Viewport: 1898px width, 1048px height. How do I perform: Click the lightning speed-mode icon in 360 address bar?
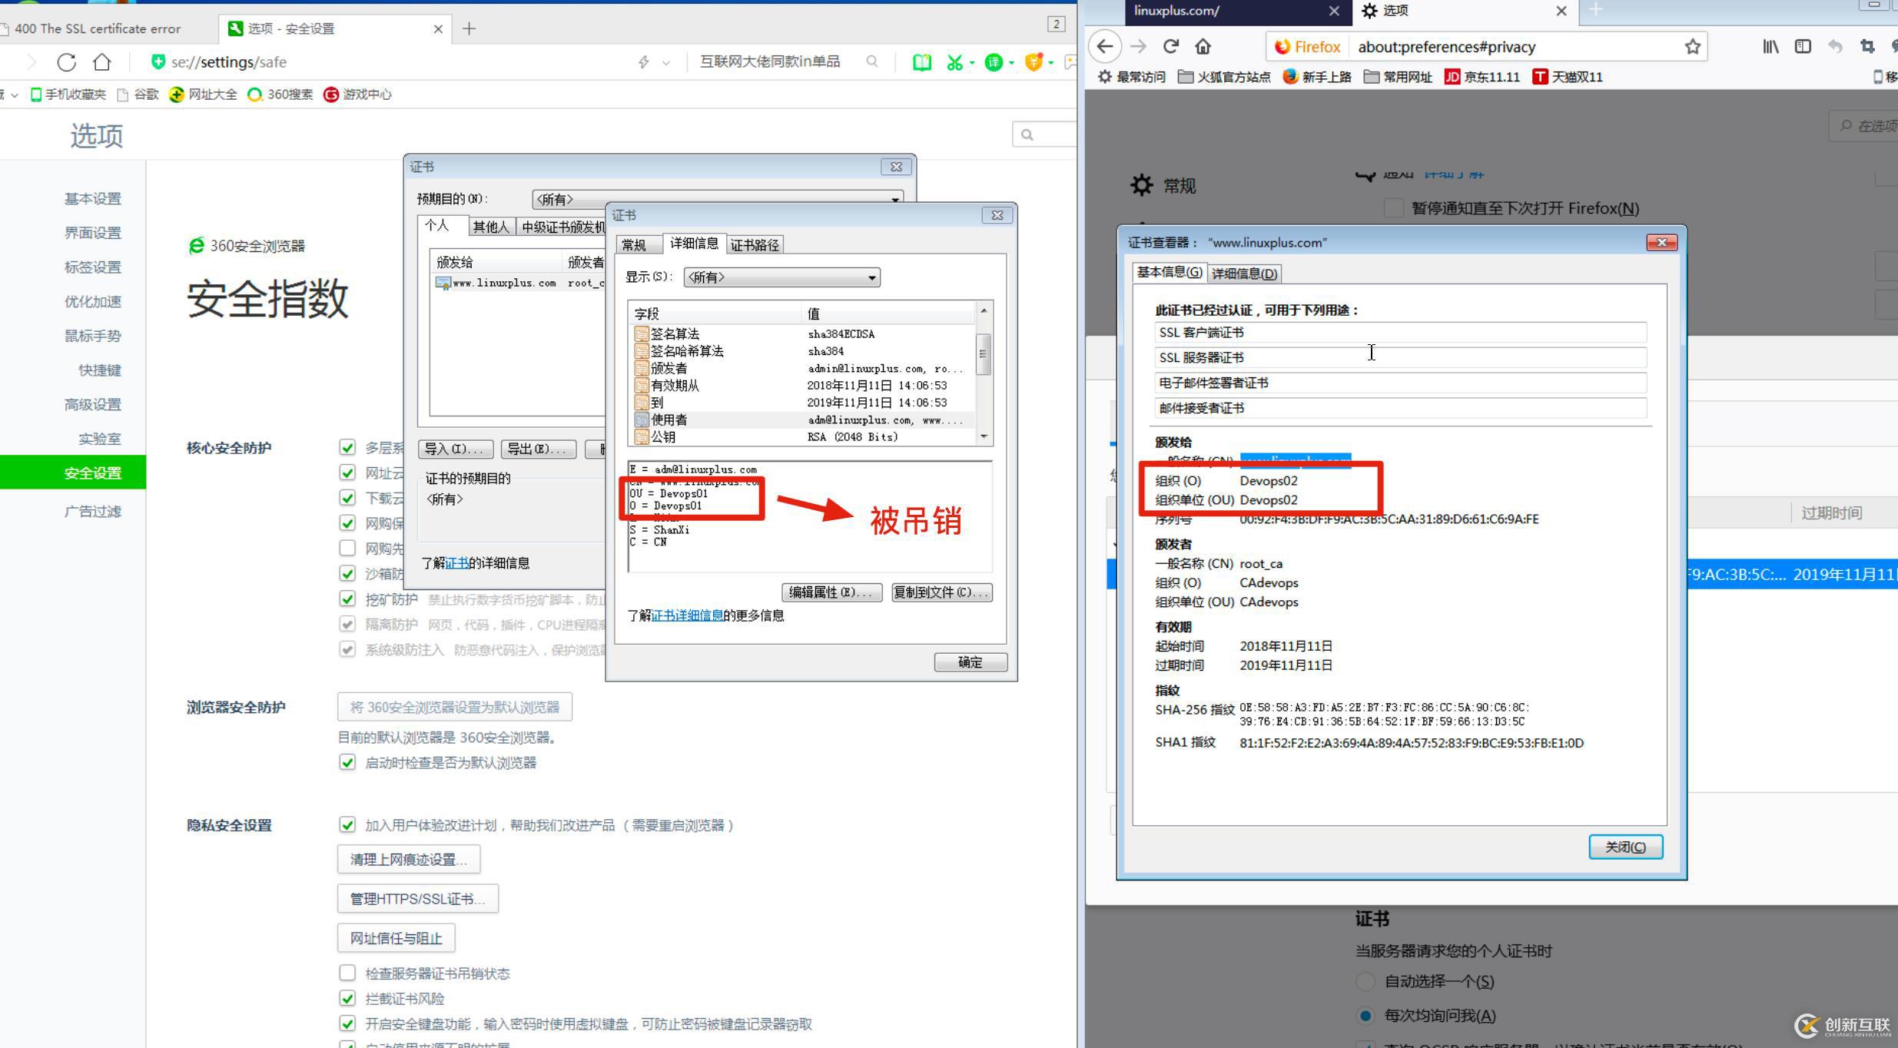pyautogui.click(x=644, y=62)
